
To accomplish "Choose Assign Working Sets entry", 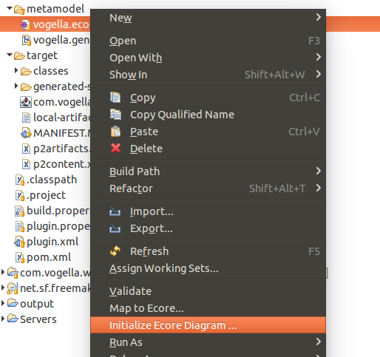I will pos(208,268).
